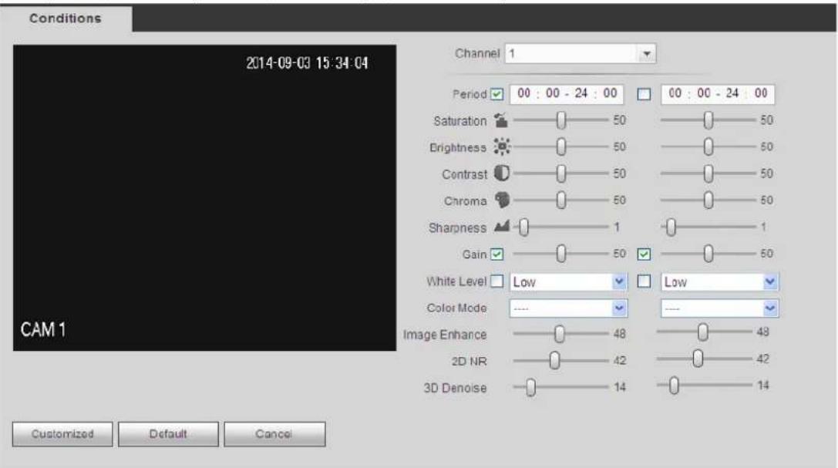Click the 2D NR label
838x468 pixels.
coord(469,361)
